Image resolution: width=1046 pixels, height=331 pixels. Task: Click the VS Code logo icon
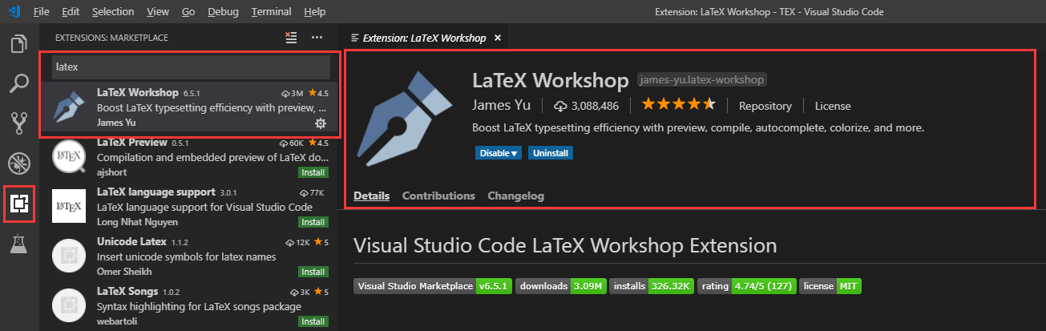(x=13, y=12)
